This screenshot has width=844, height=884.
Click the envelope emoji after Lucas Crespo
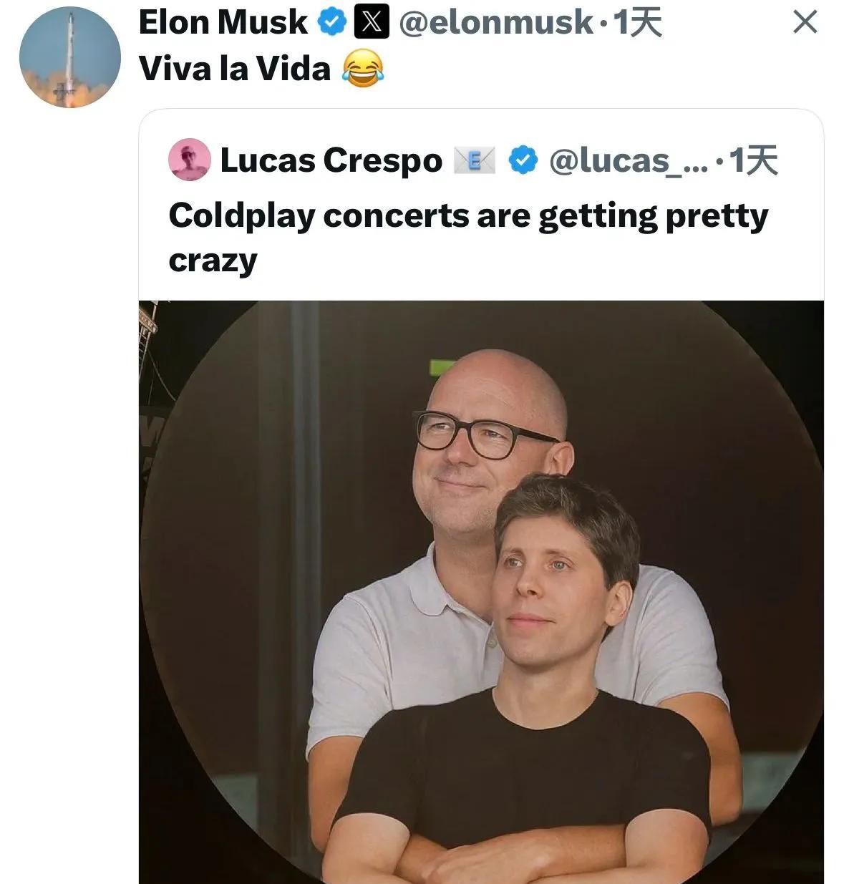click(475, 160)
